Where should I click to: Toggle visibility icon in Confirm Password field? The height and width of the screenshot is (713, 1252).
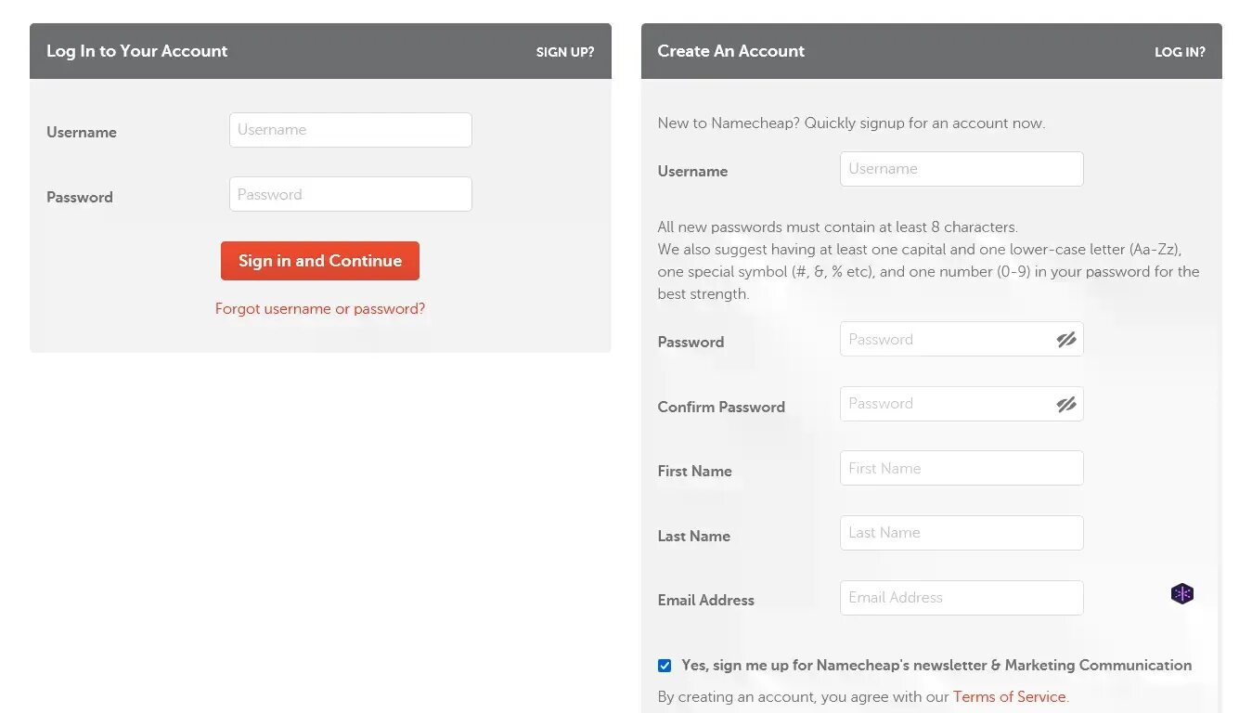point(1066,404)
